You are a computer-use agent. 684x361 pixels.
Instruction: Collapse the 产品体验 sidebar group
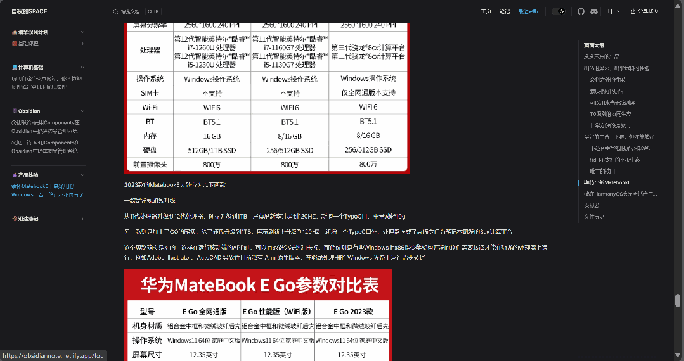tap(82, 175)
